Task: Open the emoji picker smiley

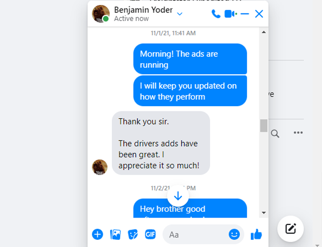Action: coord(234,234)
